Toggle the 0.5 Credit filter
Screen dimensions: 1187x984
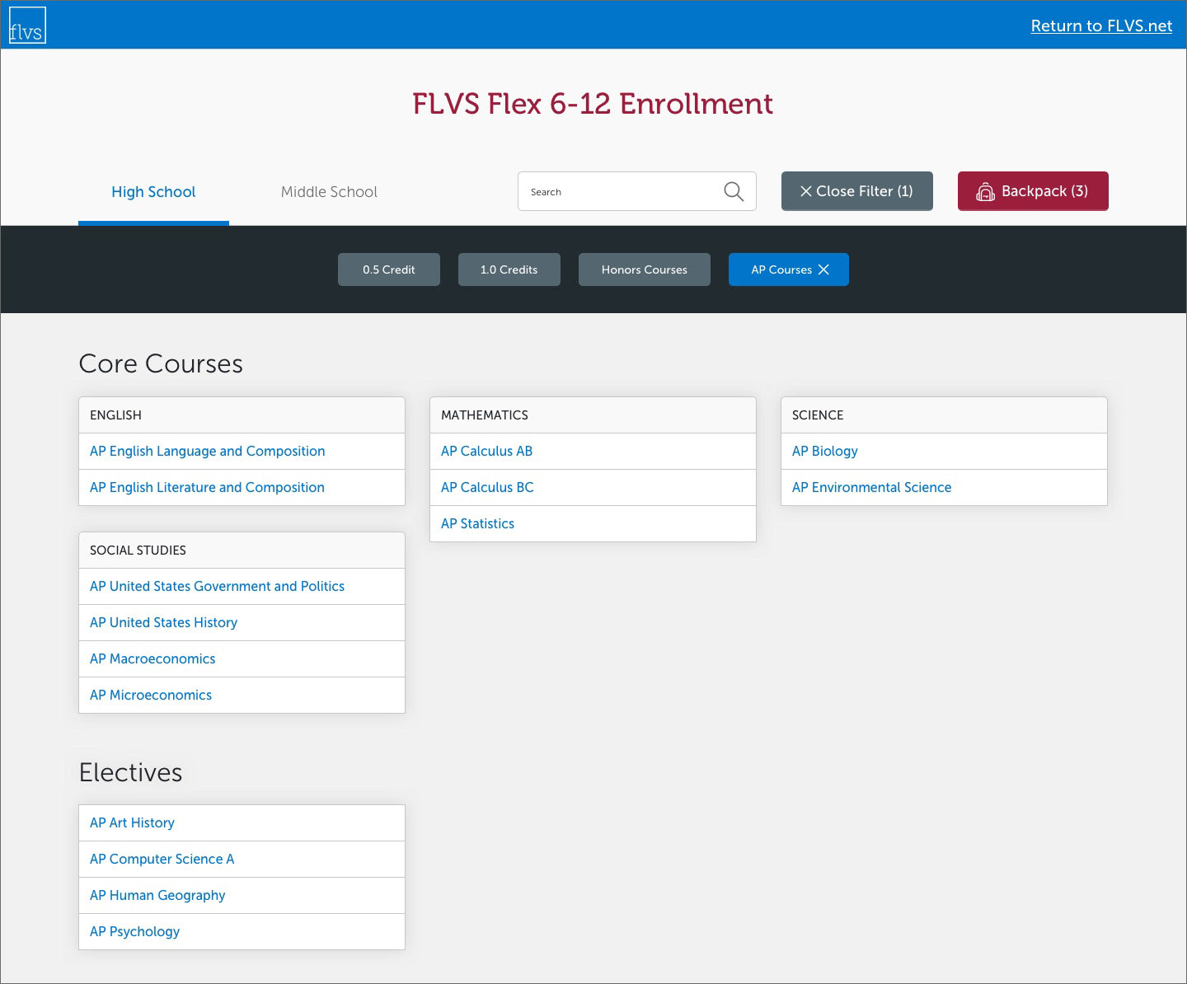389,269
